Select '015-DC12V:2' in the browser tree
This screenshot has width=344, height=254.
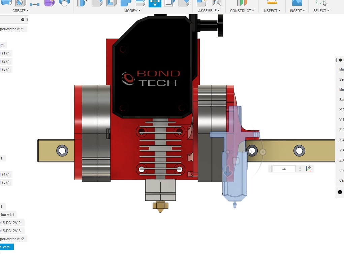coord(11,223)
